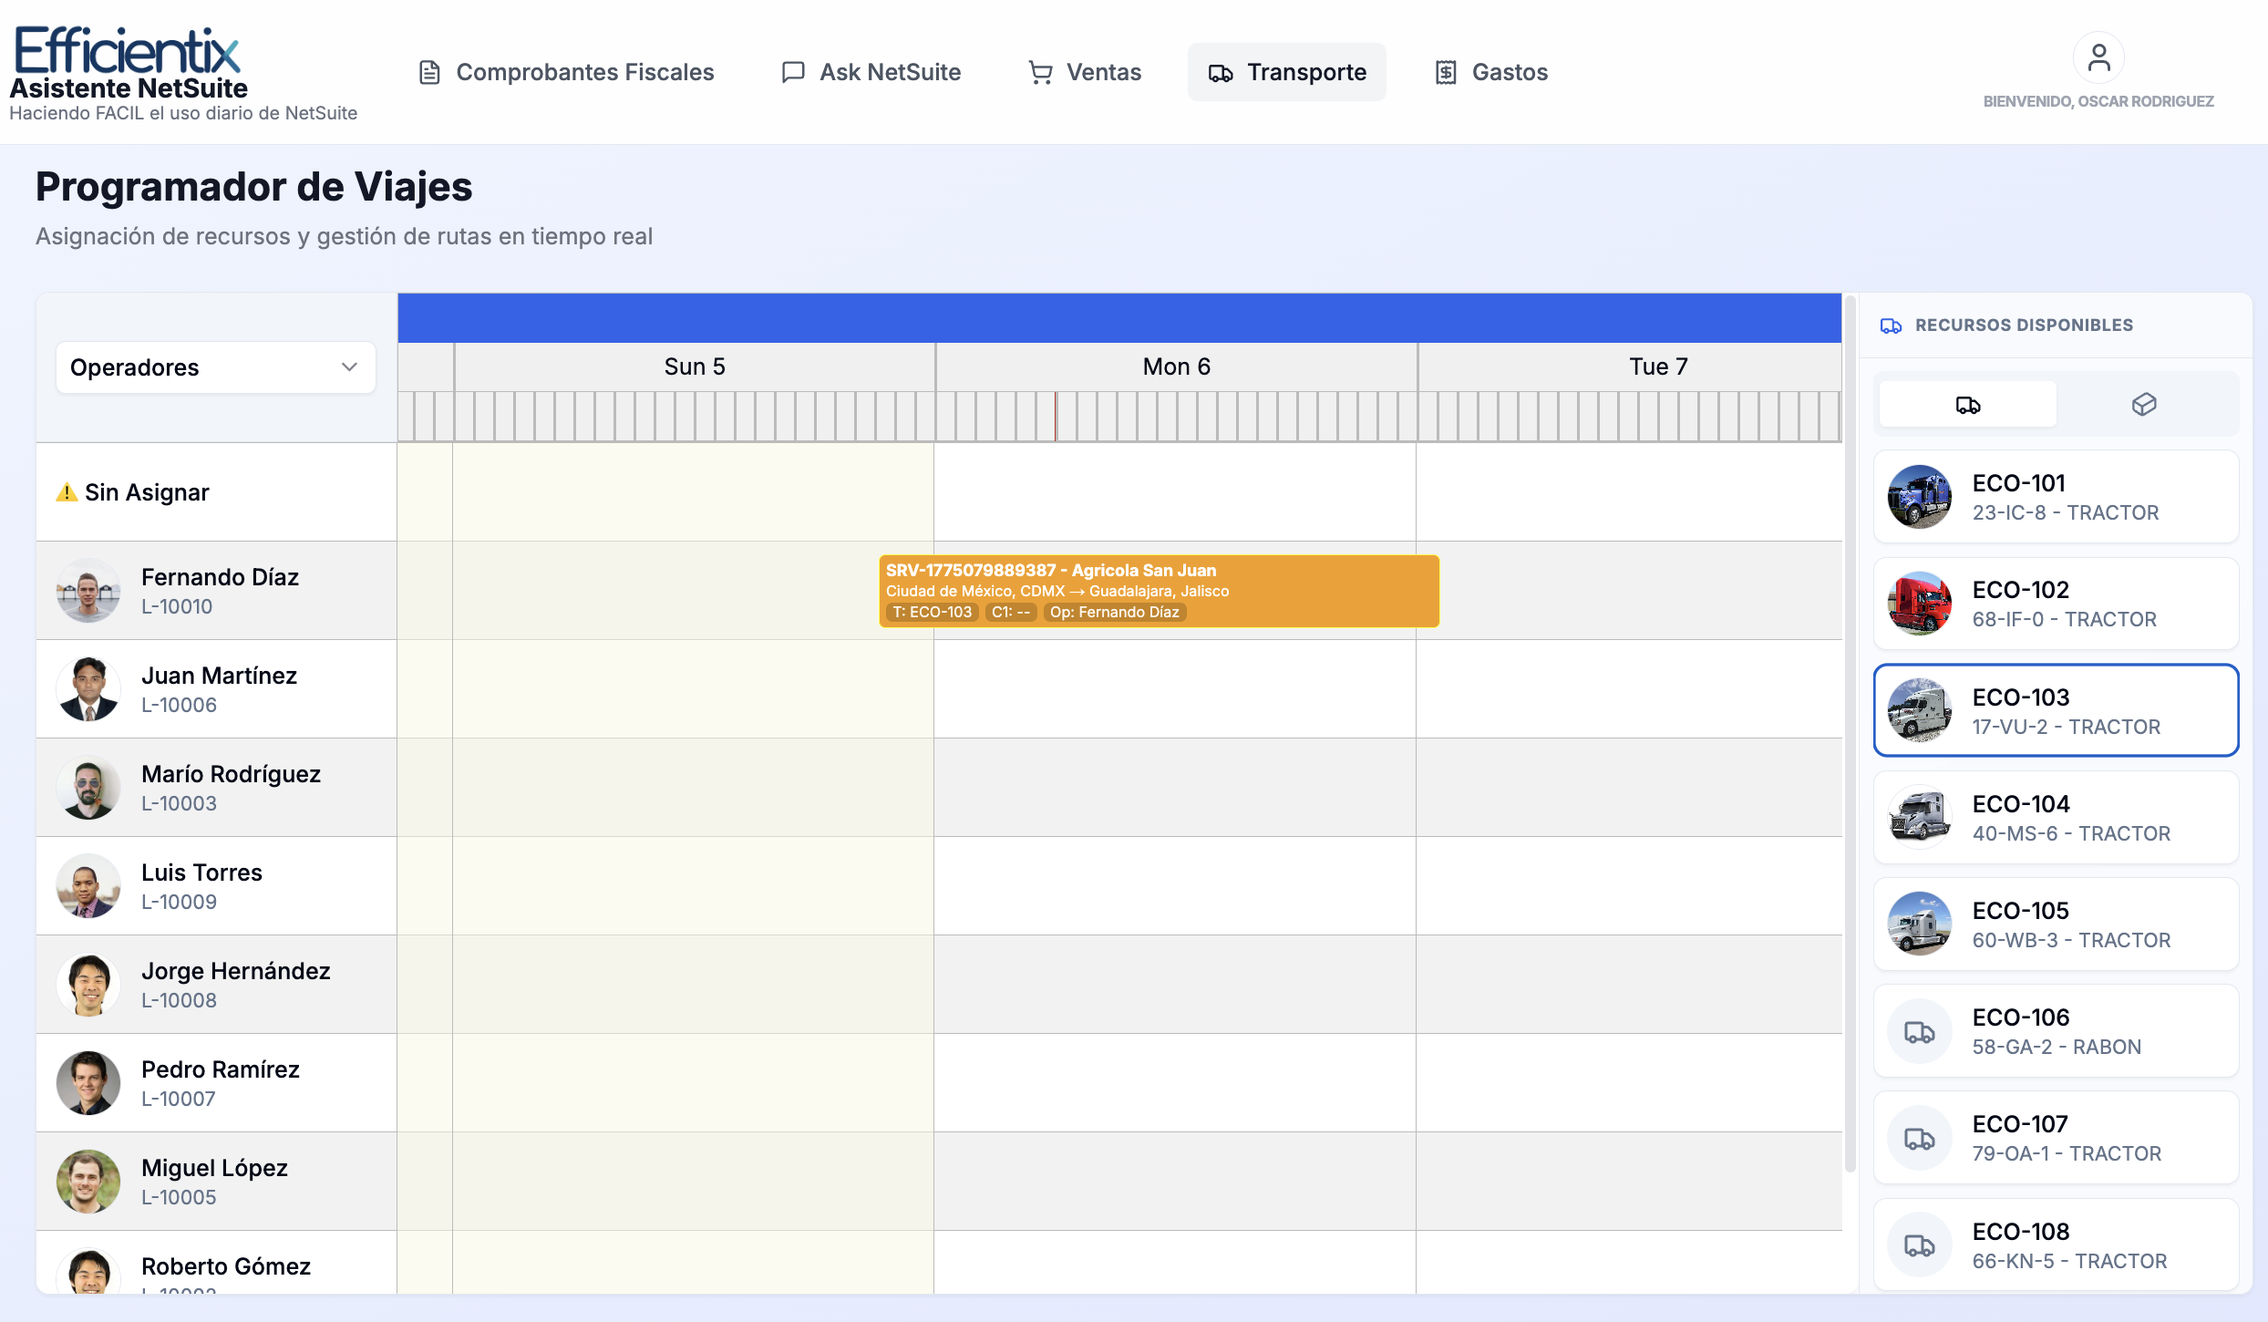Select the ECO-103 resource card
This screenshot has width=2268, height=1322.
[2057, 710]
